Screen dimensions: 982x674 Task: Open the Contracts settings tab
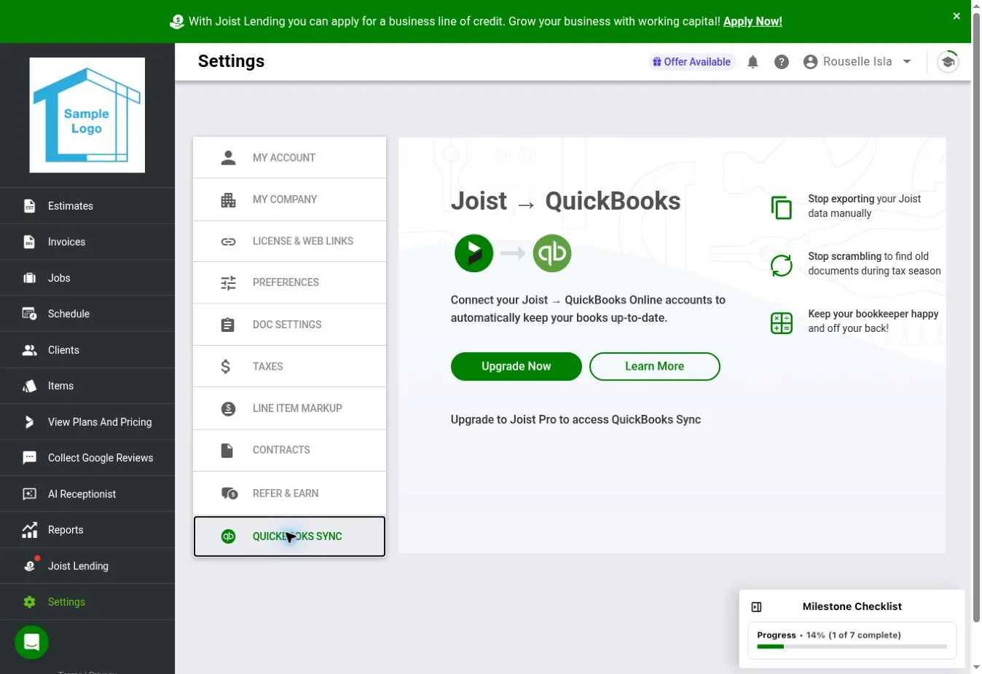click(x=289, y=451)
